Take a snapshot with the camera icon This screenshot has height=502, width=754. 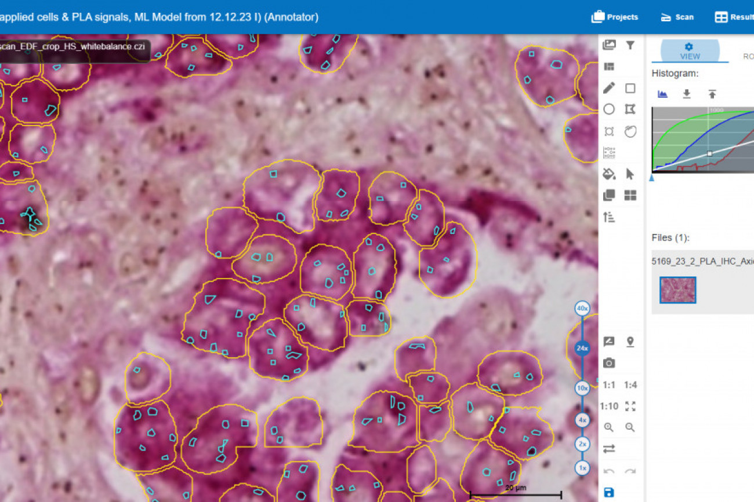click(x=608, y=363)
